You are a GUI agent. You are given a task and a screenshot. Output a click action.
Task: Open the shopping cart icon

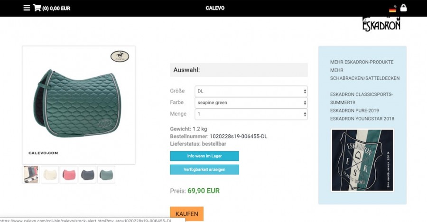[x=37, y=8]
